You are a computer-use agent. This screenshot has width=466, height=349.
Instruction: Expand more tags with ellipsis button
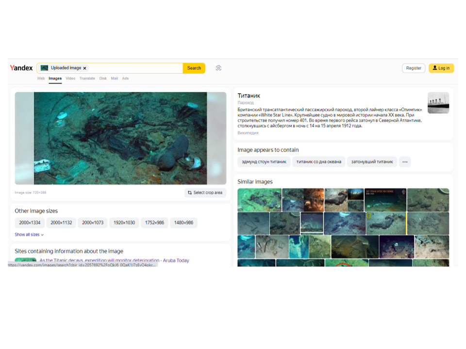click(405, 162)
